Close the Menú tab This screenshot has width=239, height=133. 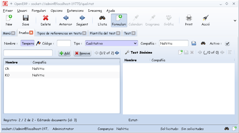(13, 33)
